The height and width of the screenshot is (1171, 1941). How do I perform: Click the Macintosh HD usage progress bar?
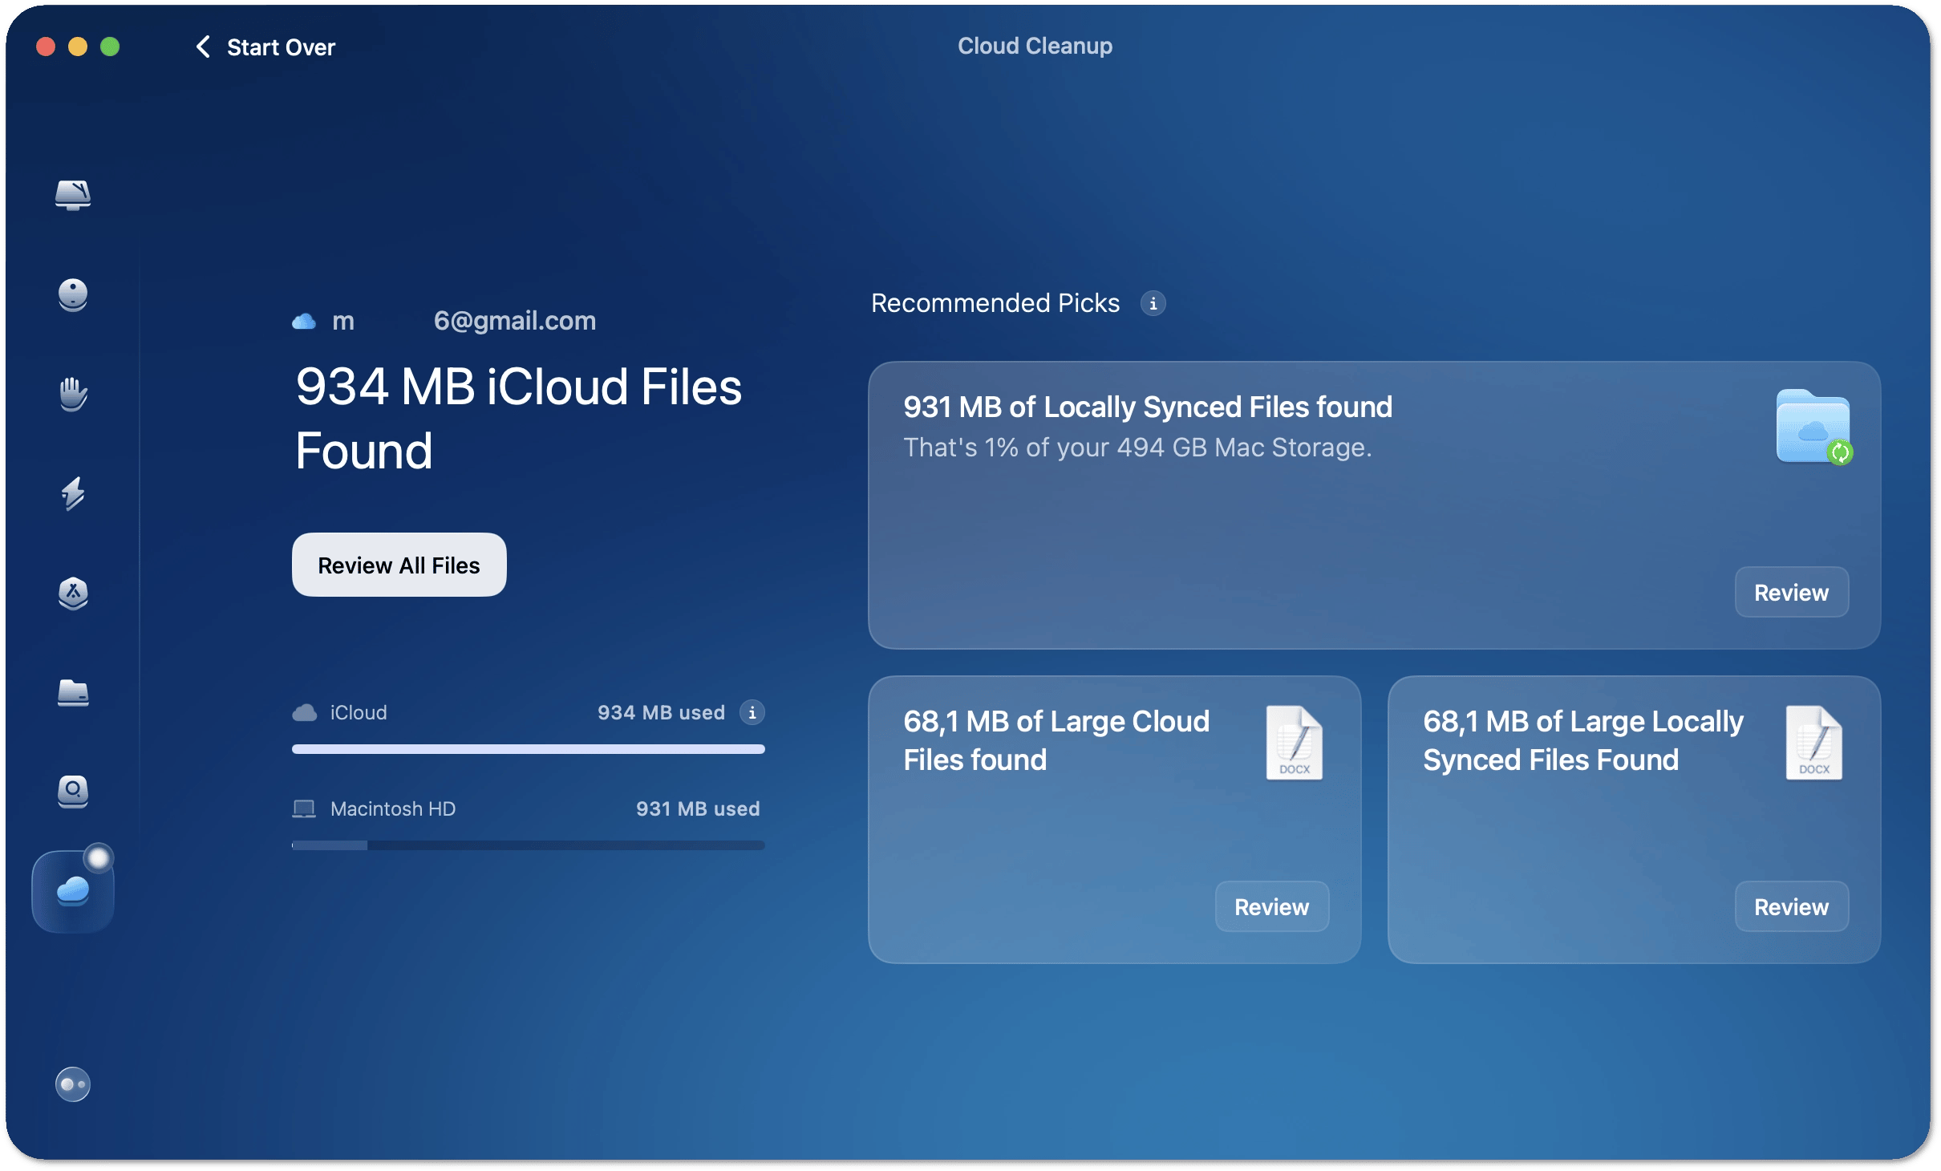pos(528,845)
